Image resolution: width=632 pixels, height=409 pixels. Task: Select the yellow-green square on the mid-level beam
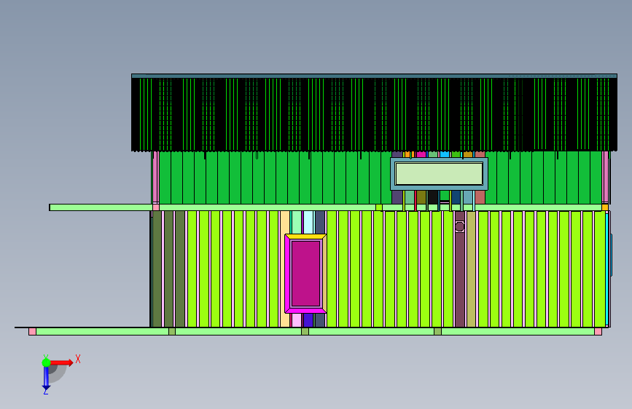point(379,207)
